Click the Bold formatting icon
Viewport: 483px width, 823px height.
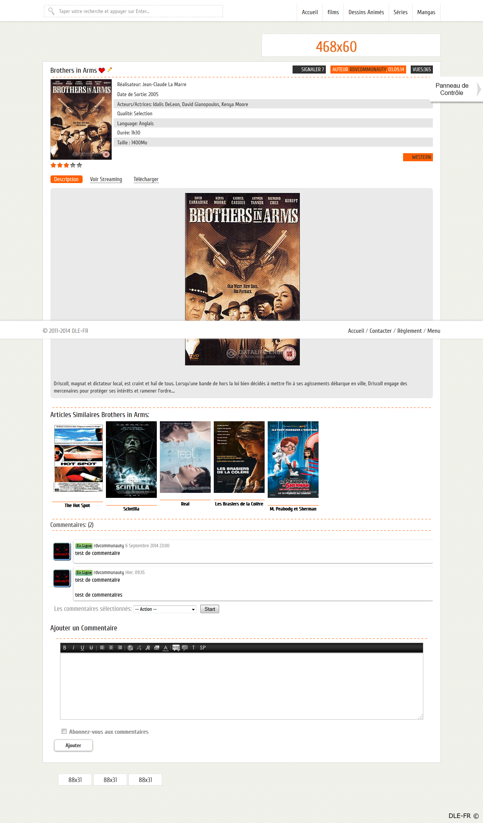pos(65,648)
